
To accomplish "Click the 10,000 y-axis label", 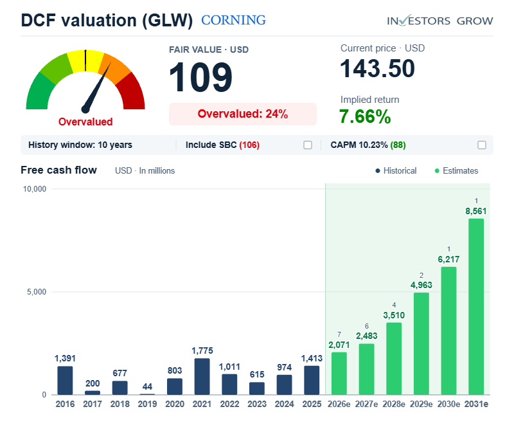I will (x=35, y=189).
